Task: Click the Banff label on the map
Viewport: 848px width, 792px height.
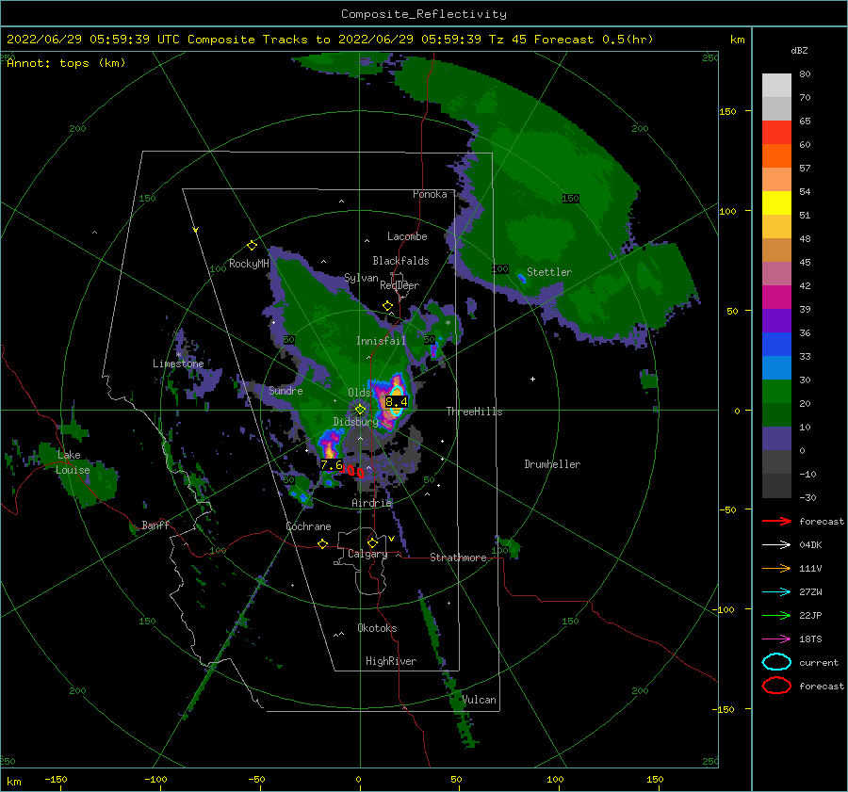Action: (155, 525)
